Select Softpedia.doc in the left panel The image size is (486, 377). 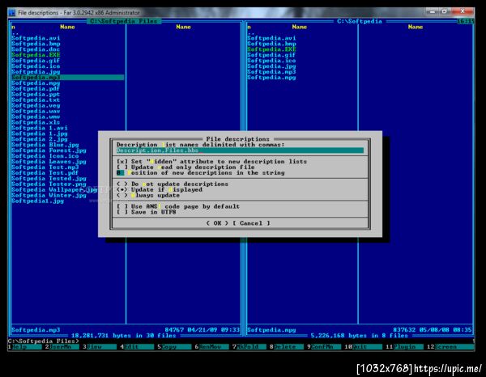point(36,49)
